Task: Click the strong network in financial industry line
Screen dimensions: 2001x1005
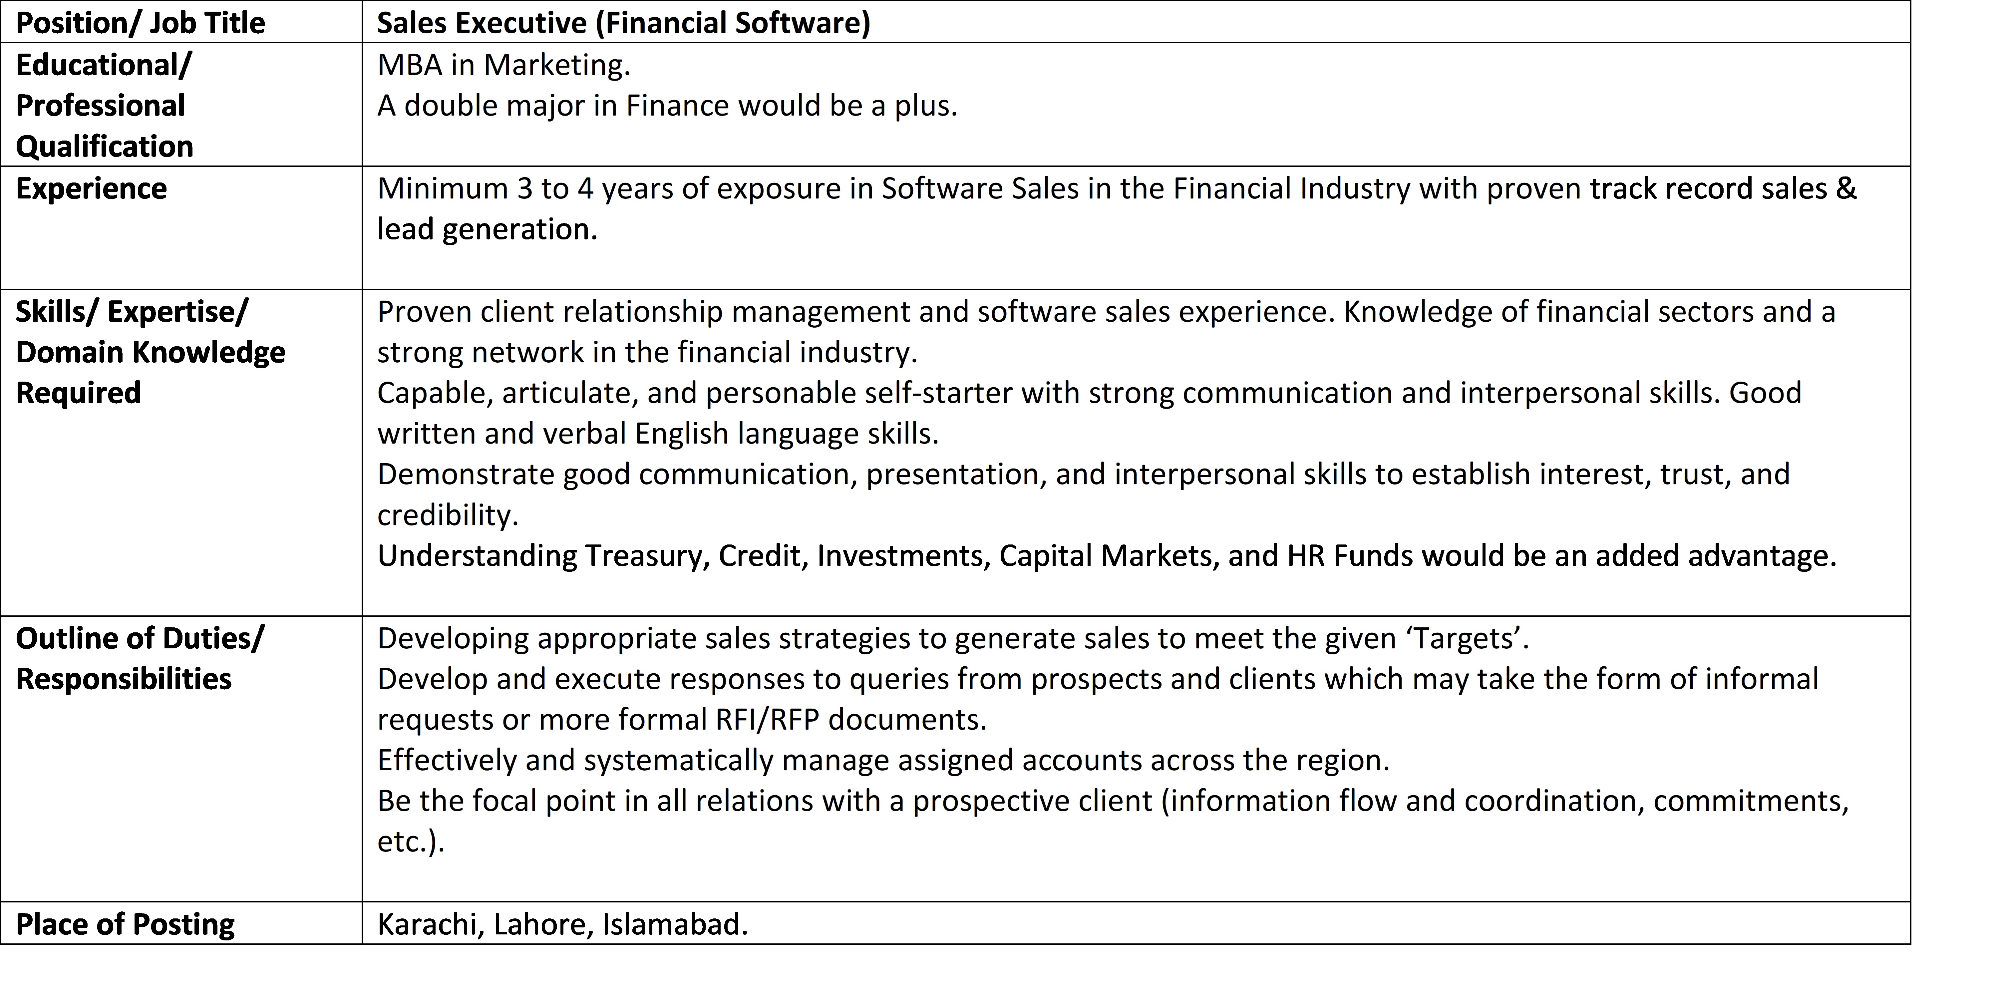Action: [647, 353]
